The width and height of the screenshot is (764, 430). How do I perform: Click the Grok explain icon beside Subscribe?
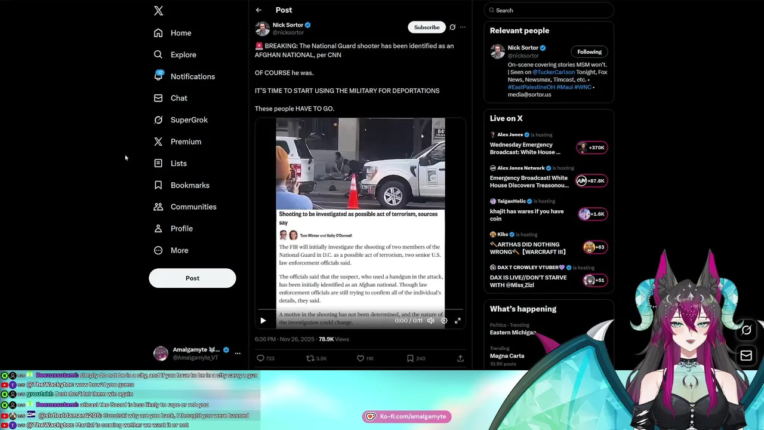point(452,27)
